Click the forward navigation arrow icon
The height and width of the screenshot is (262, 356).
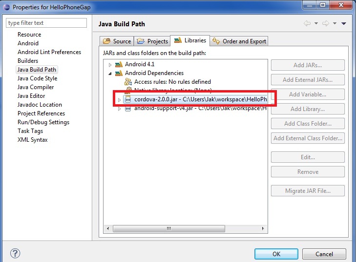[325, 23]
